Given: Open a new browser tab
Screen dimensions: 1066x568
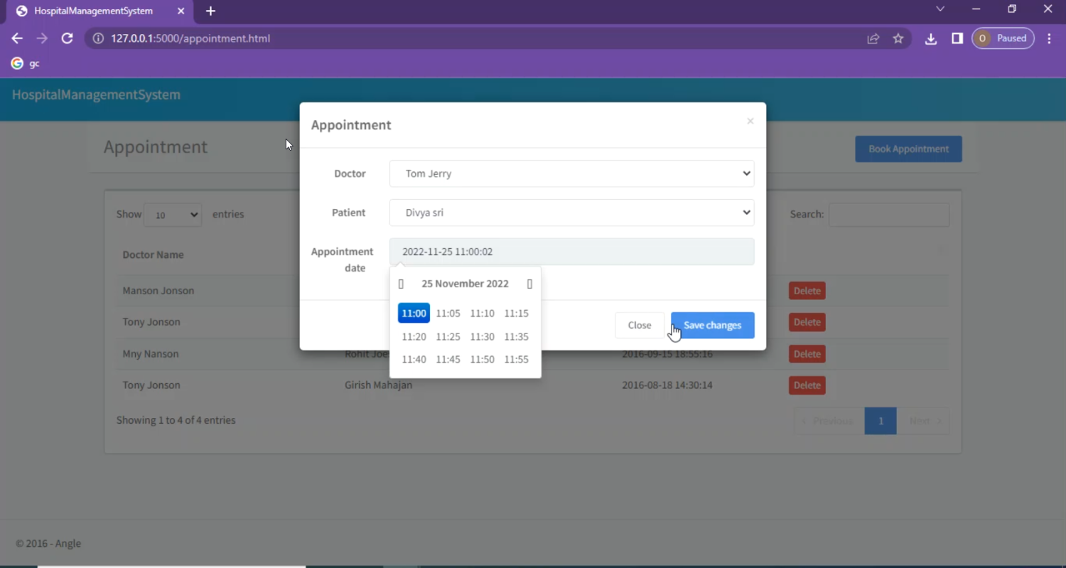Looking at the screenshot, I should tap(210, 11).
